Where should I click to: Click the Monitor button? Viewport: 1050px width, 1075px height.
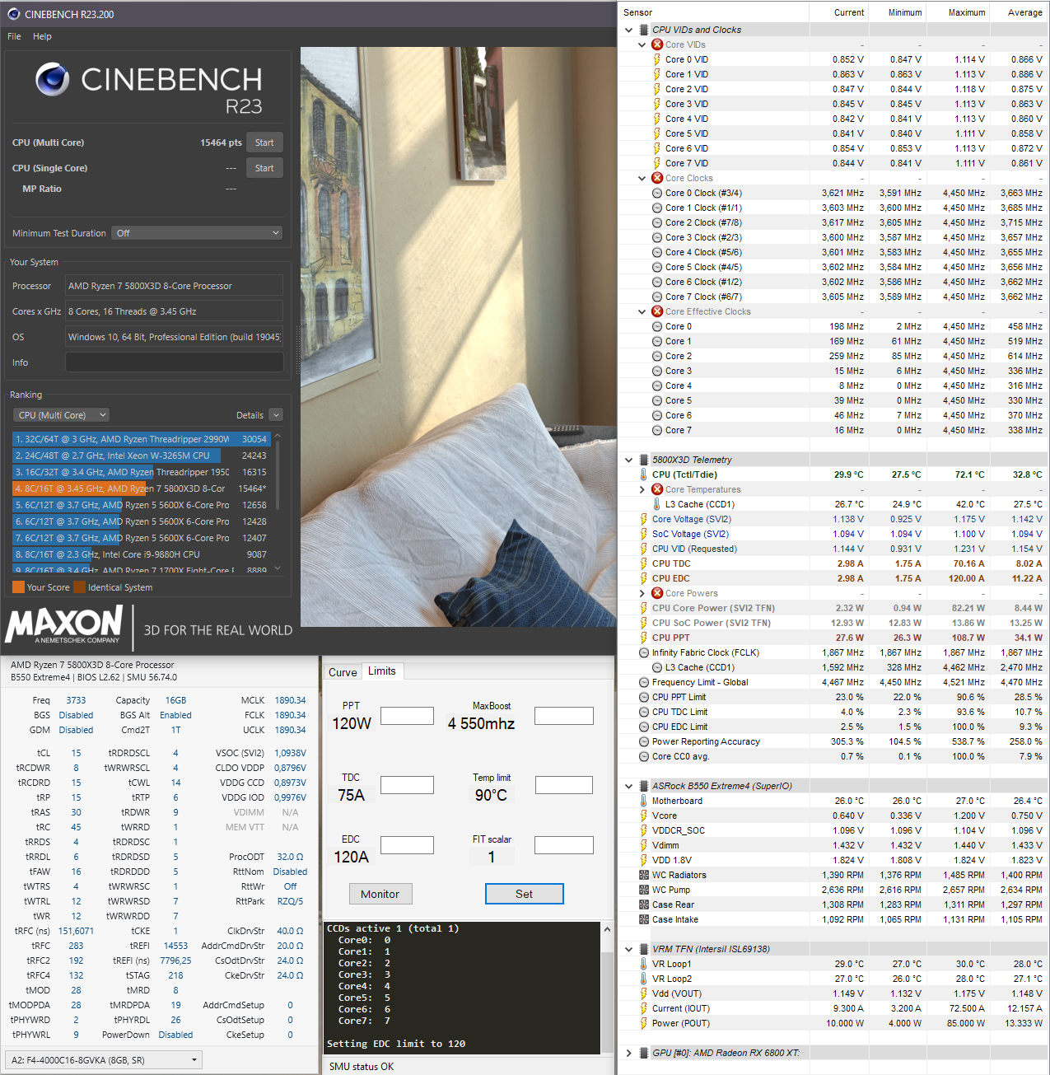(x=380, y=894)
